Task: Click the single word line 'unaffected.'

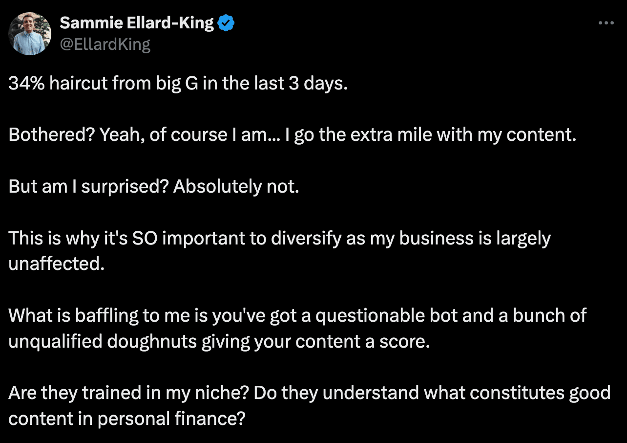Action: click(57, 264)
